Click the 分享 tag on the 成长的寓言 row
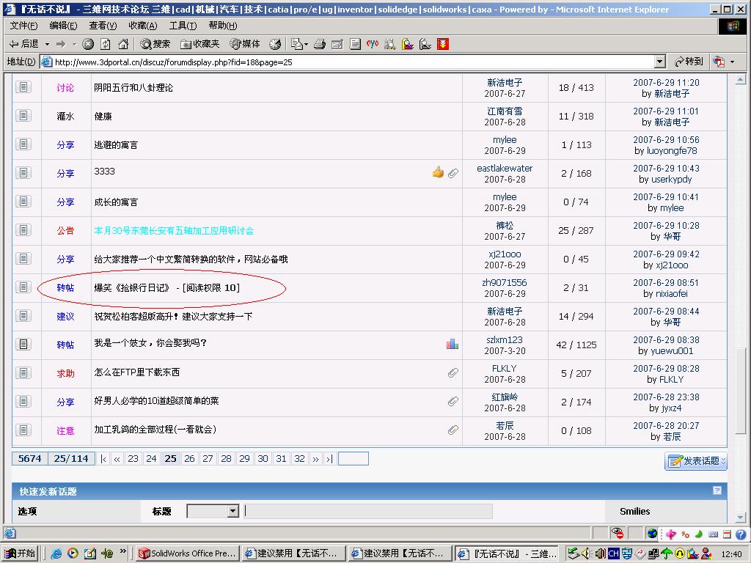Screen dimensions: 751x563 tap(65, 202)
